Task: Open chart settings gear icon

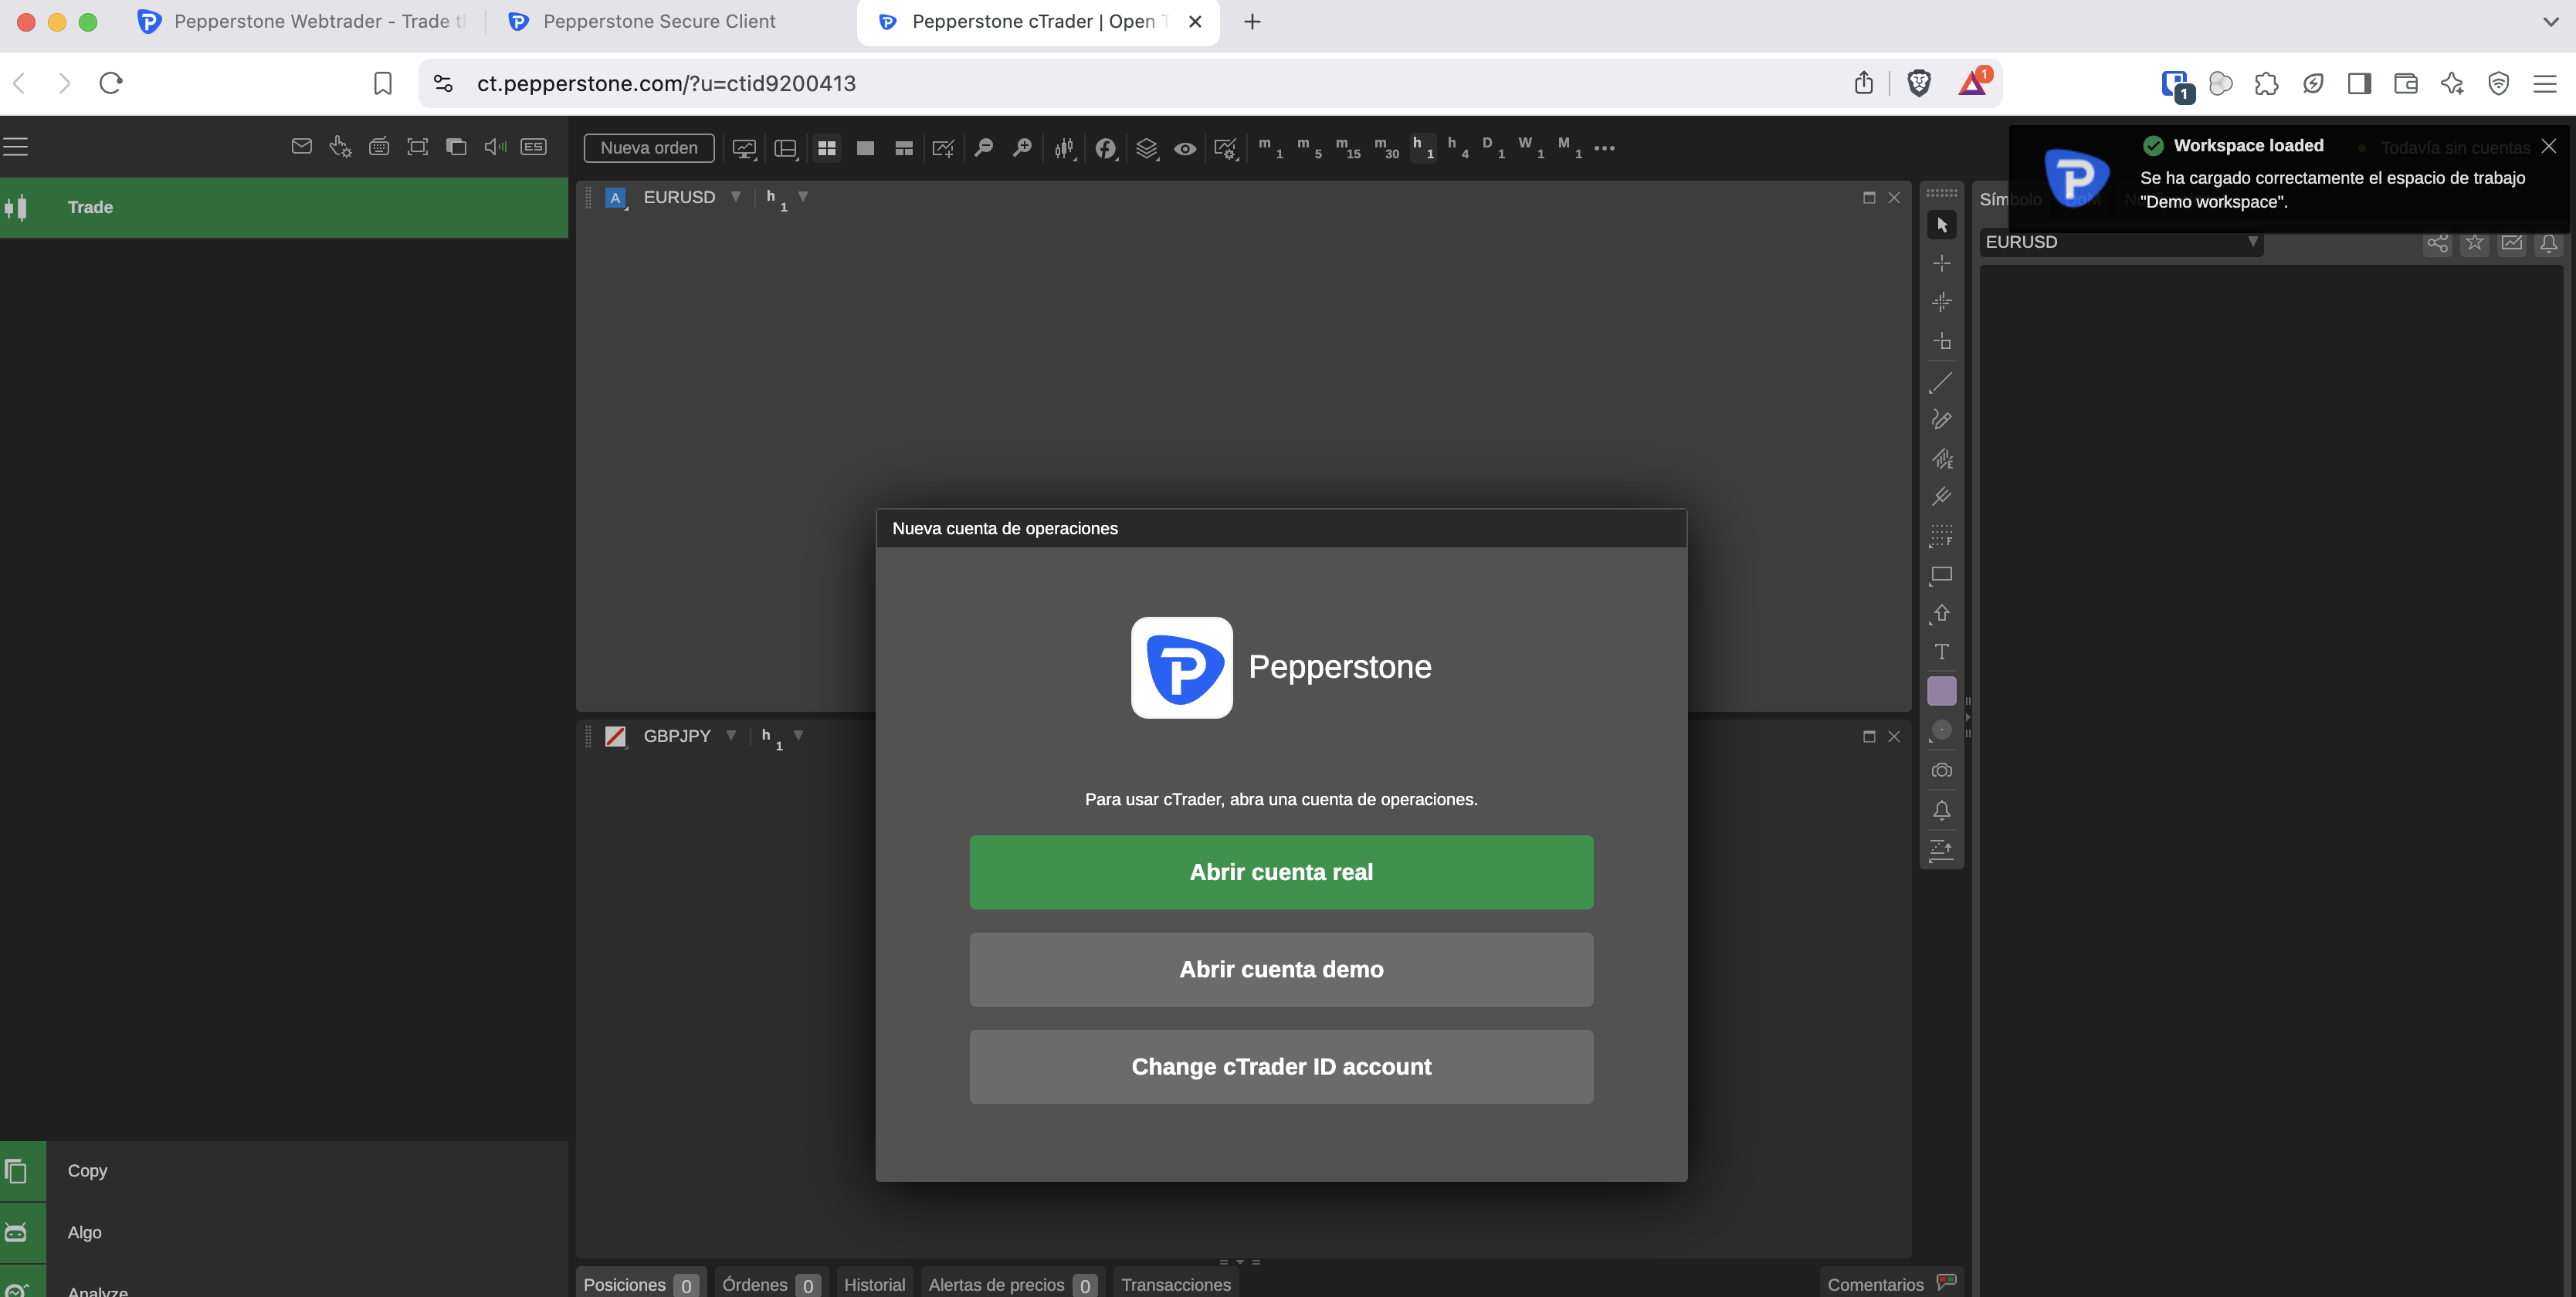Action: click(x=1226, y=148)
